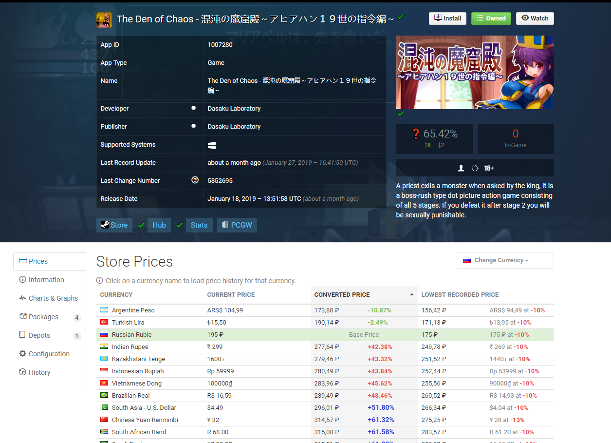Click the Install button
Viewport: 611px width, 443px height.
click(447, 19)
